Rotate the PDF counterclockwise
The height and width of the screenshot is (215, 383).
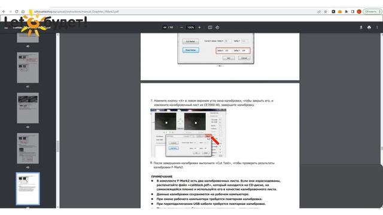coord(217,27)
